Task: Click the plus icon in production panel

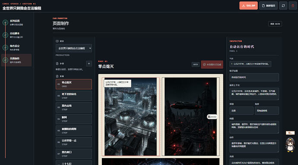Action: pos(89,63)
